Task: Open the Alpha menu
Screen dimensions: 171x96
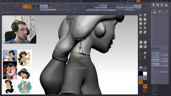Action: pyautogui.click(x=3, y=3)
